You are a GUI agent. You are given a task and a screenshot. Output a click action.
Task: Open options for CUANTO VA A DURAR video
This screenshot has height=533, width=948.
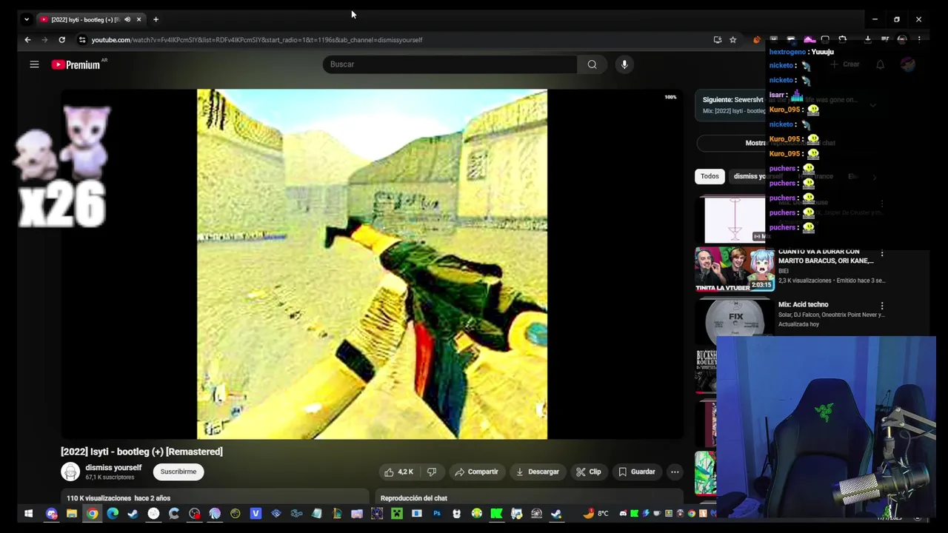click(x=881, y=253)
